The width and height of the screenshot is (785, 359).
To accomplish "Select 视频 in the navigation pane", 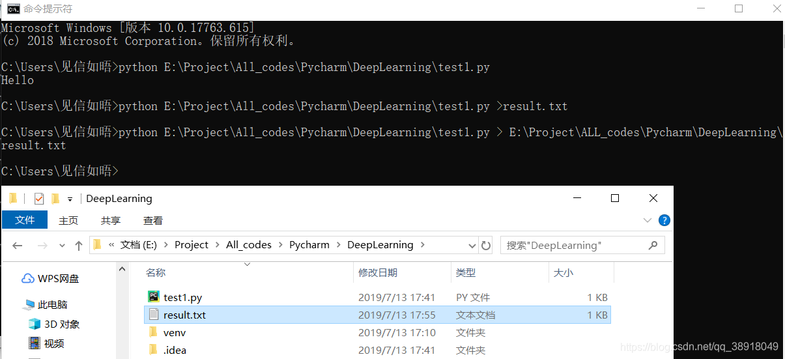I will [x=55, y=343].
